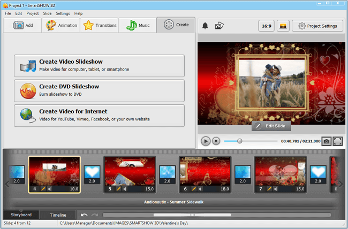Open the Settings menu

pyautogui.click(x=63, y=13)
